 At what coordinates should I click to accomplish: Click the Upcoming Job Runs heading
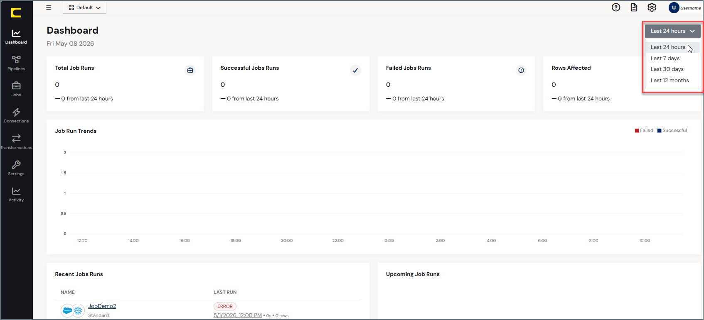[413, 274]
